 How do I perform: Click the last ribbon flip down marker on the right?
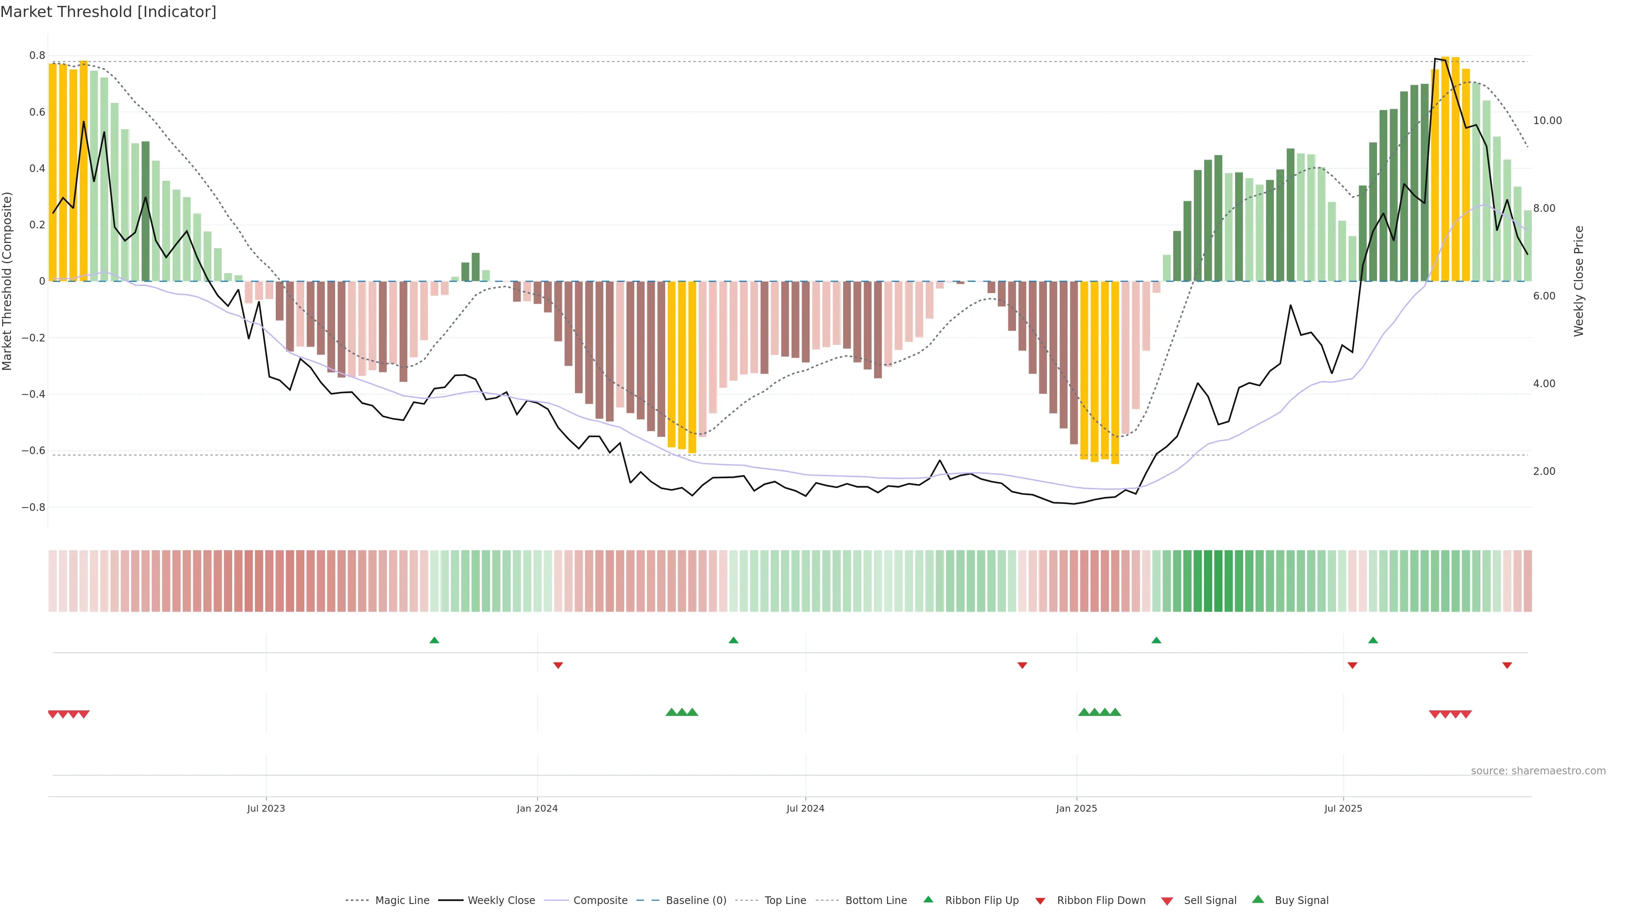pos(1507,665)
